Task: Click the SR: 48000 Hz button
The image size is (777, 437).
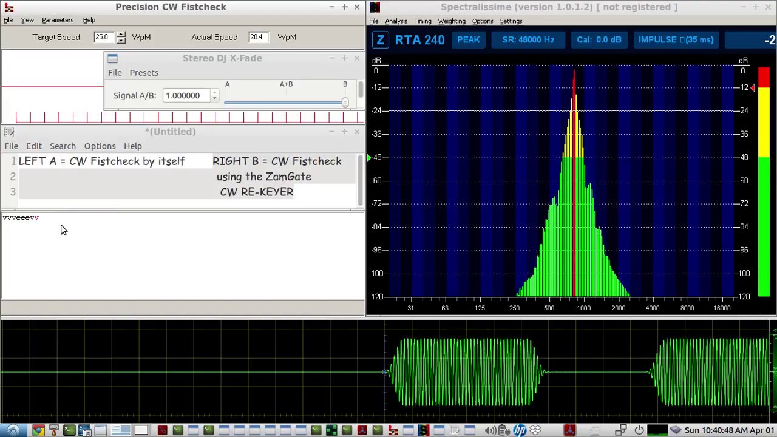Action: click(x=528, y=40)
